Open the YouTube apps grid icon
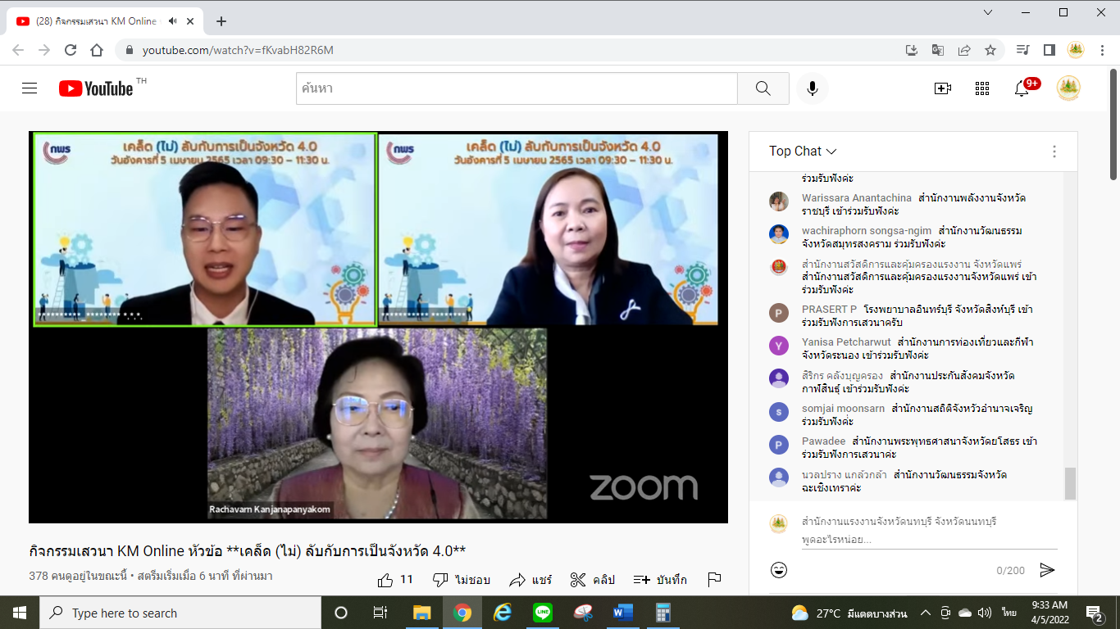 (982, 88)
